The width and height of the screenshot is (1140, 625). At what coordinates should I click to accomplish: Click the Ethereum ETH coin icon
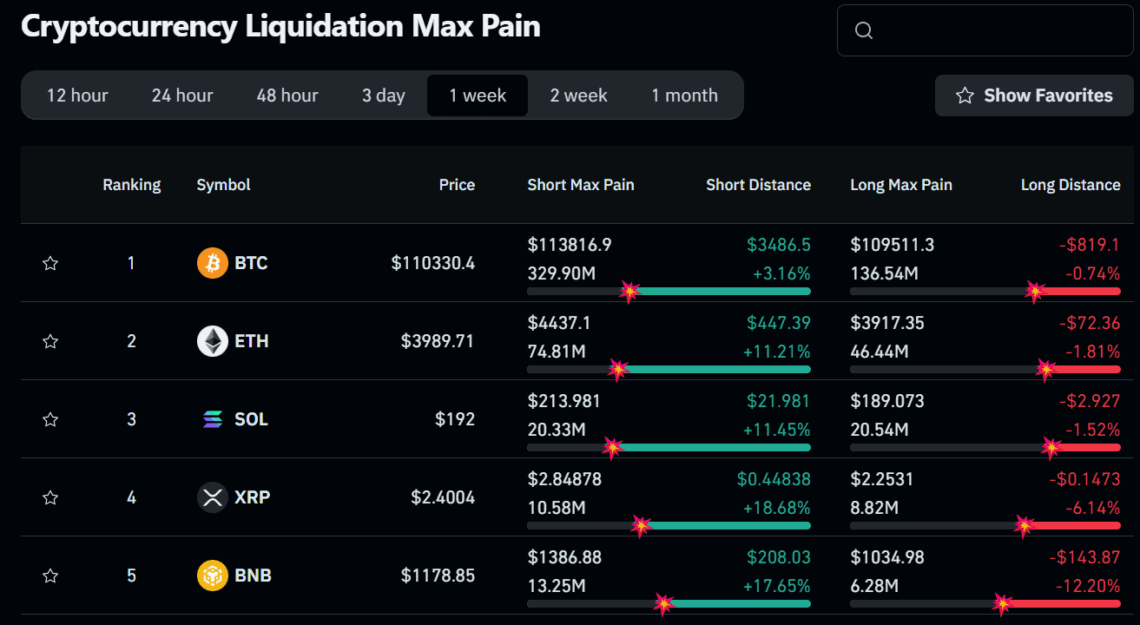coord(213,341)
